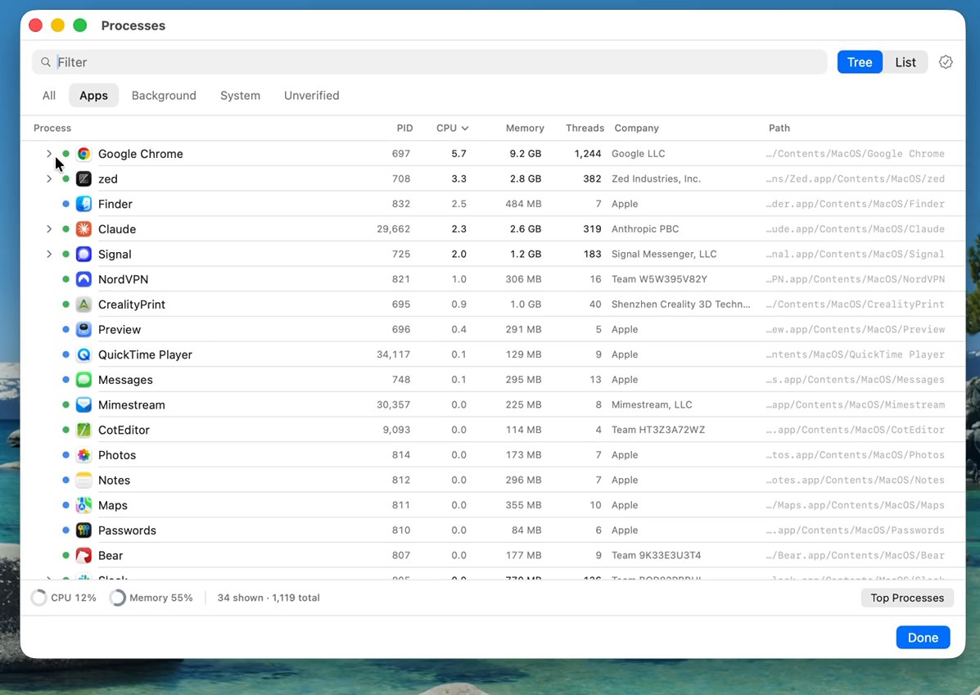Screen dimensions: 980x695
Task: Click the Google Chrome app icon
Action: 84,154
